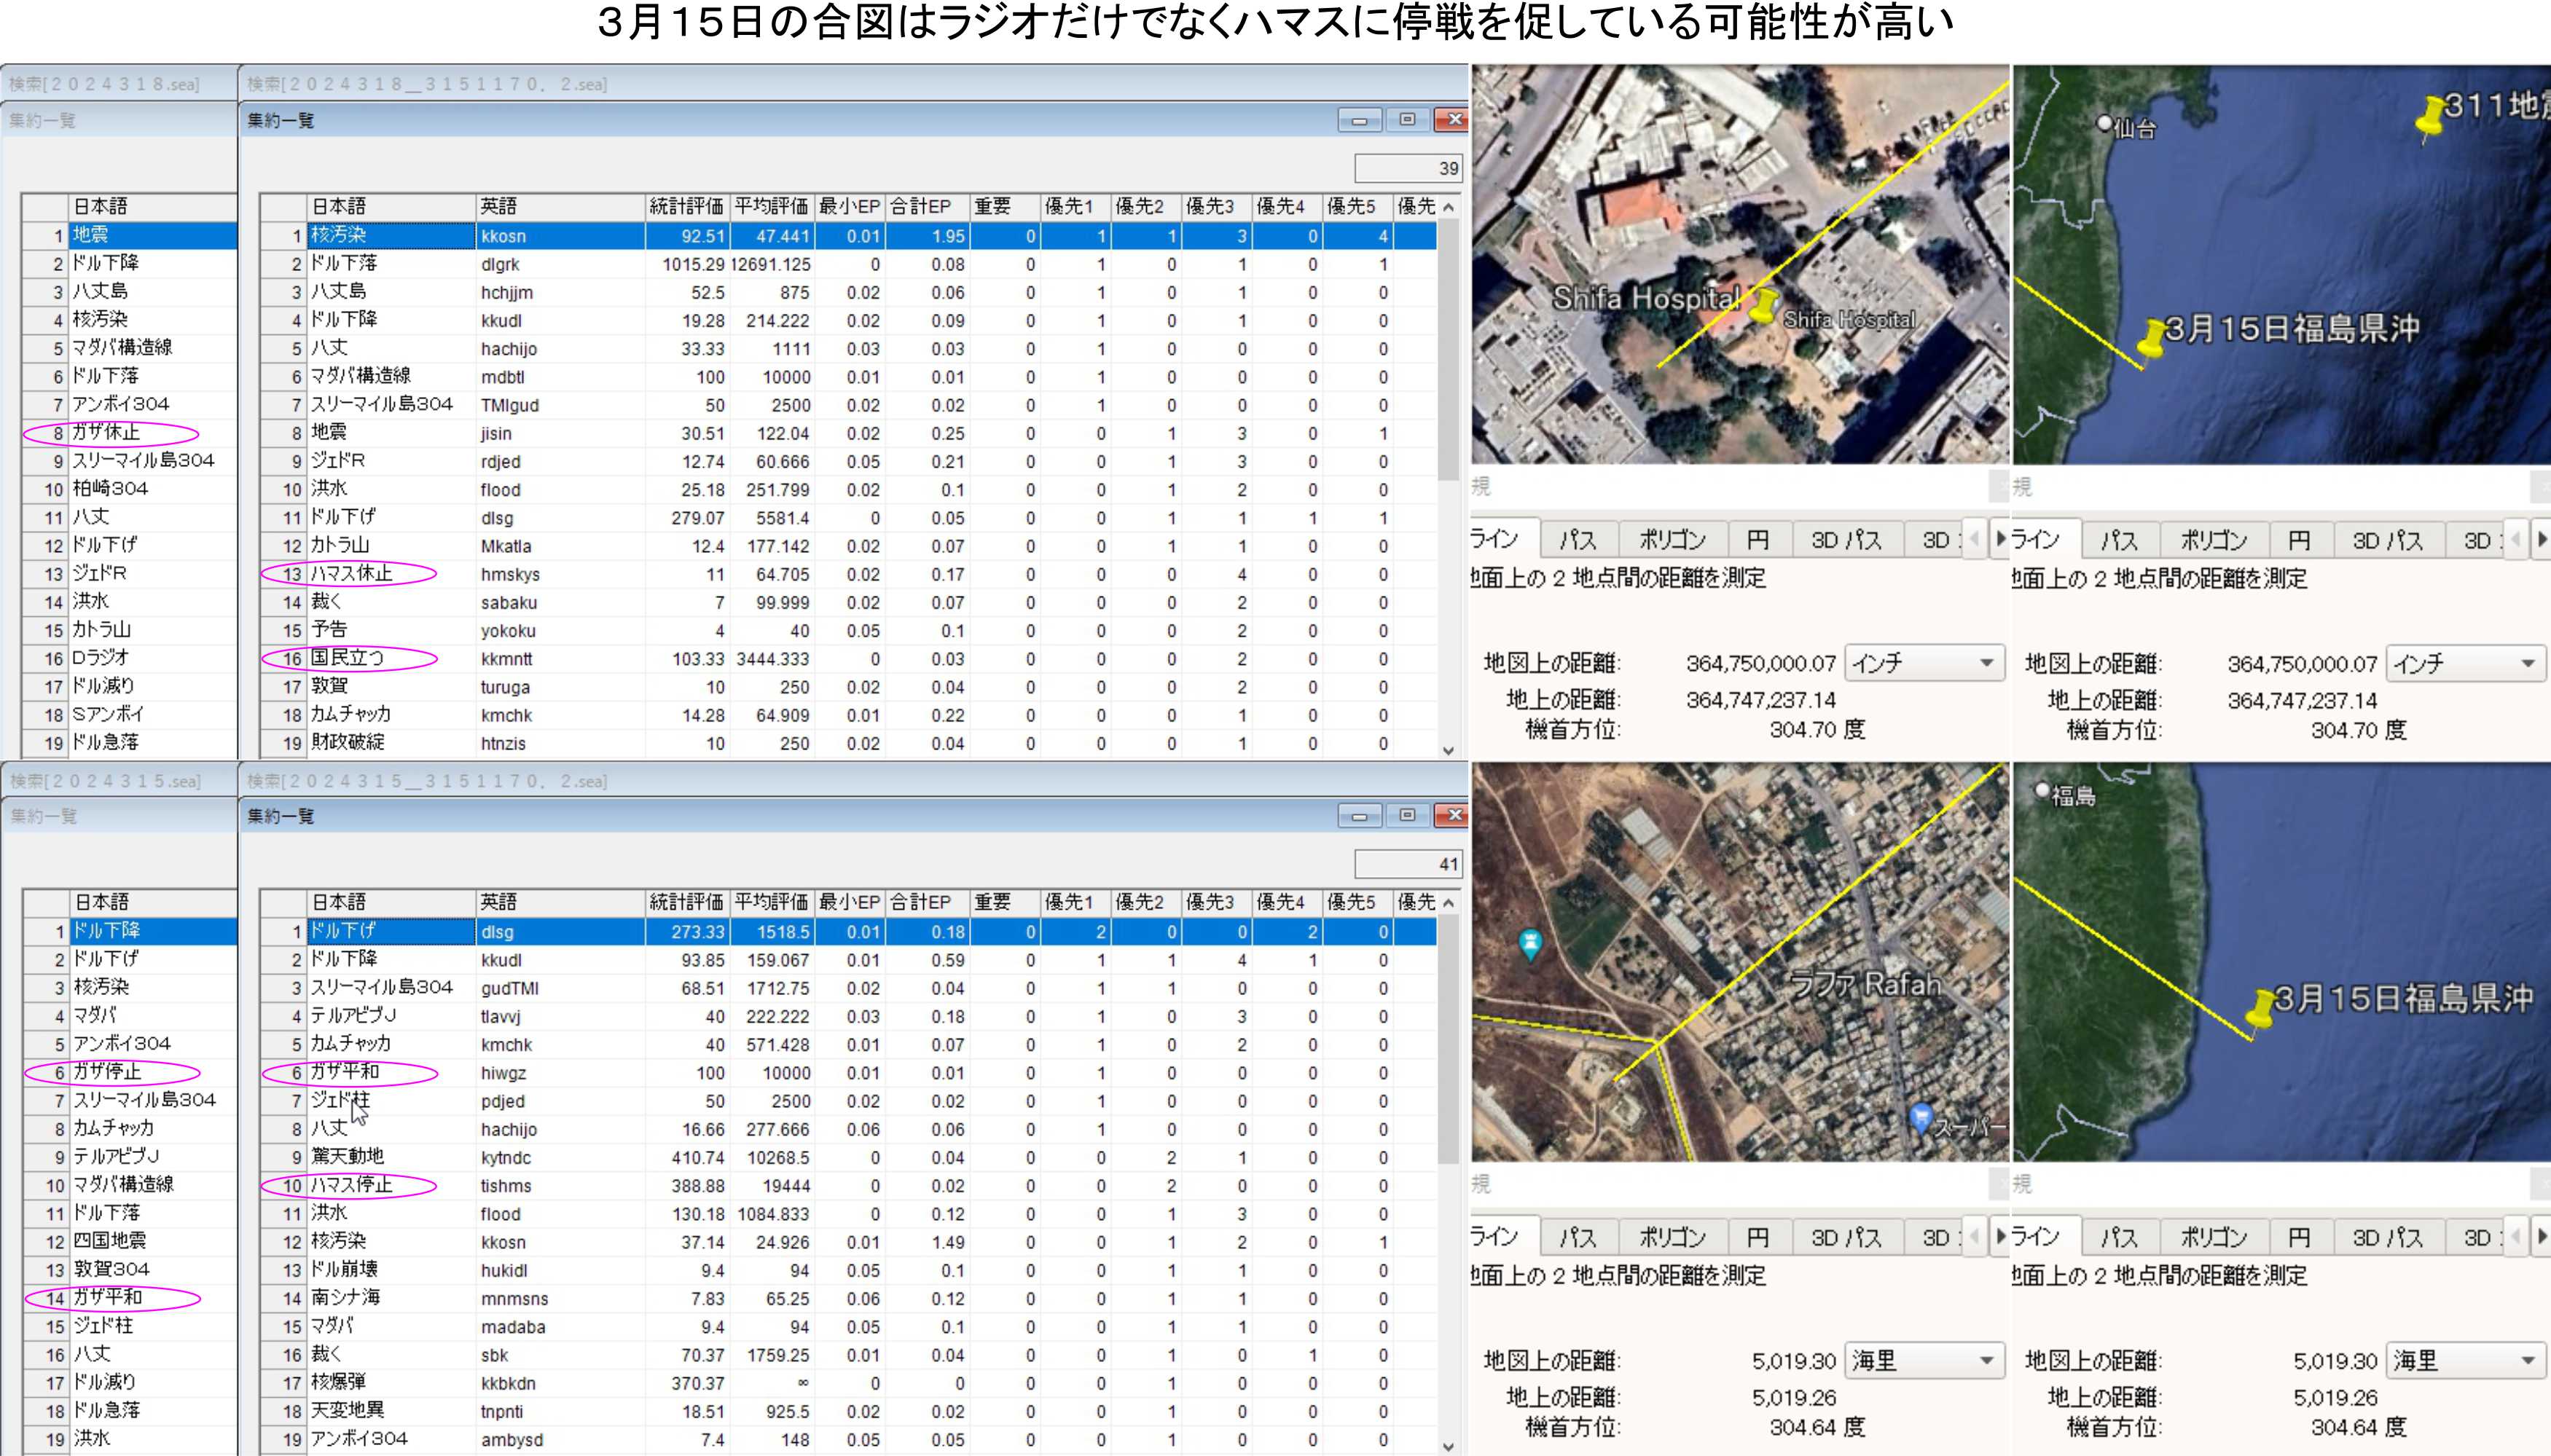This screenshot has width=2551, height=1456.
Task: Click the 福島 city marker dot
Action: pyautogui.click(x=2043, y=790)
